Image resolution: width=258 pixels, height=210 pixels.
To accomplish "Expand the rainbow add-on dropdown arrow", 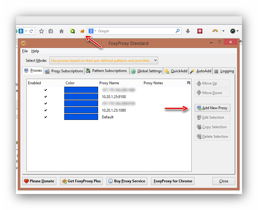I will pyautogui.click(x=223, y=31).
